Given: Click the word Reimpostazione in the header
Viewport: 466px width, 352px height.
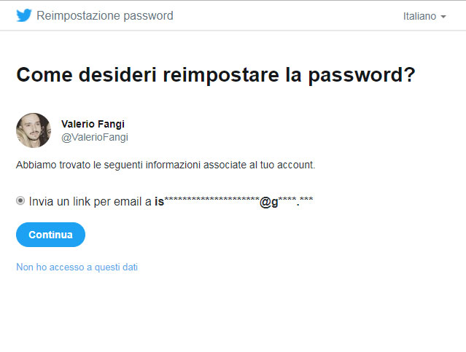Looking at the screenshot, I should coord(79,16).
